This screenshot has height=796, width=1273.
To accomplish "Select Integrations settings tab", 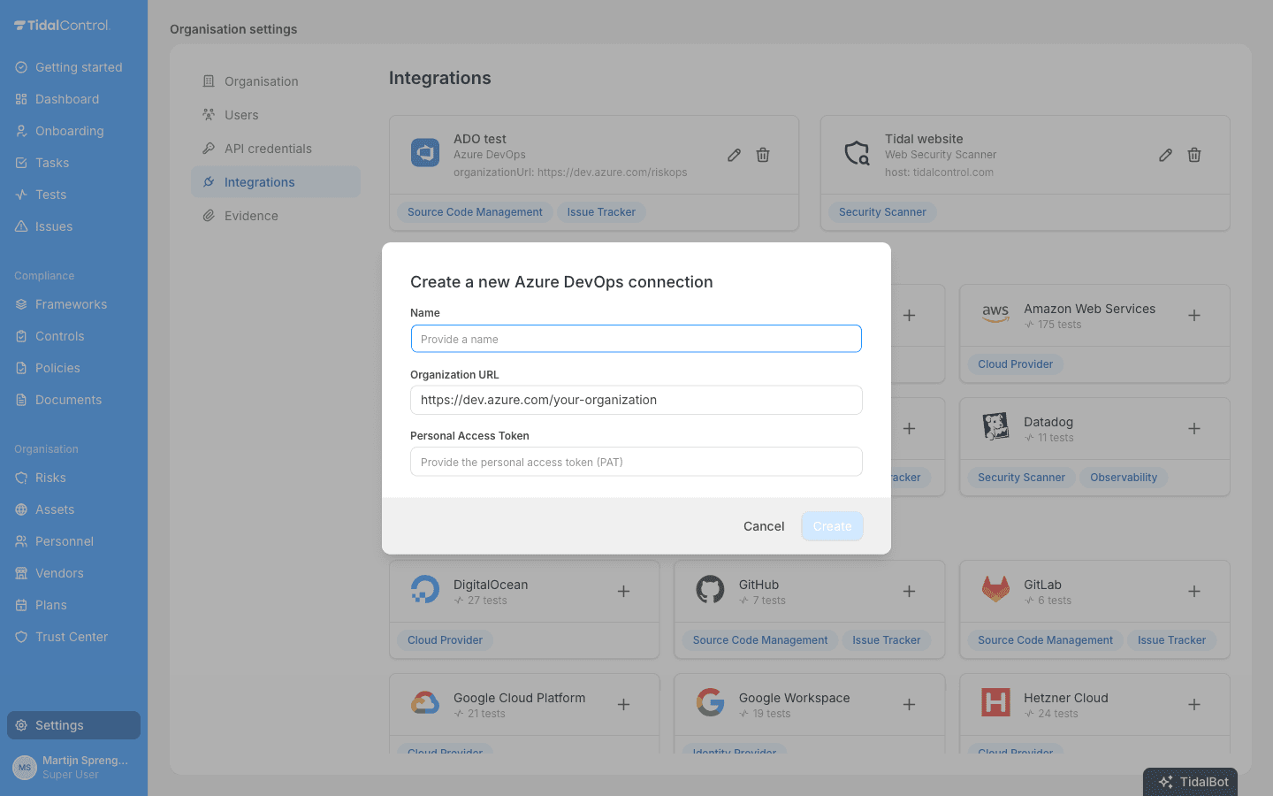I will pos(276,182).
